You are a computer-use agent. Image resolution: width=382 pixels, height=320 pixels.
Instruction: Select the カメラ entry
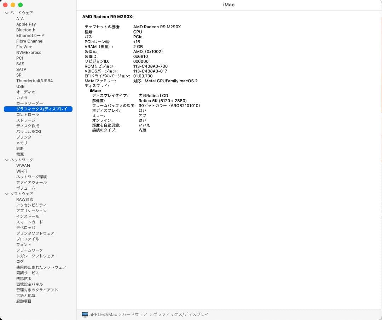[x=23, y=97]
